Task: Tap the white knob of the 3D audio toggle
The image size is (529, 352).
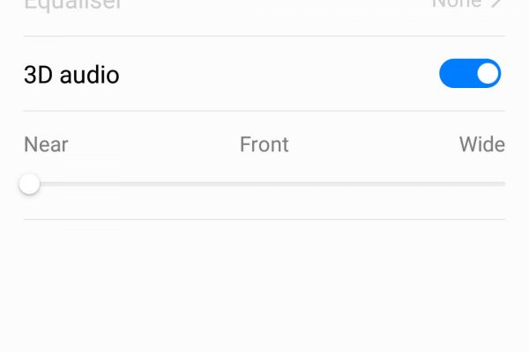Action: [x=488, y=73]
